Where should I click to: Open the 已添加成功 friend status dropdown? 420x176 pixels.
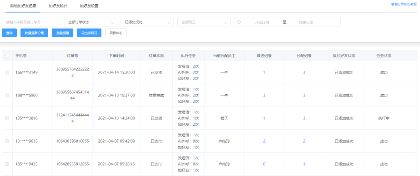click(x=147, y=22)
